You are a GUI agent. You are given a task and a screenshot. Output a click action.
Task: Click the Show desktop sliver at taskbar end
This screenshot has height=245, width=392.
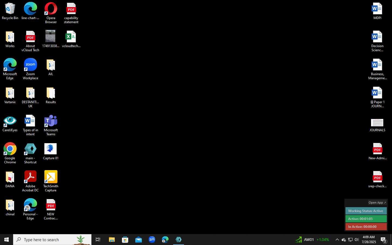[391, 240]
